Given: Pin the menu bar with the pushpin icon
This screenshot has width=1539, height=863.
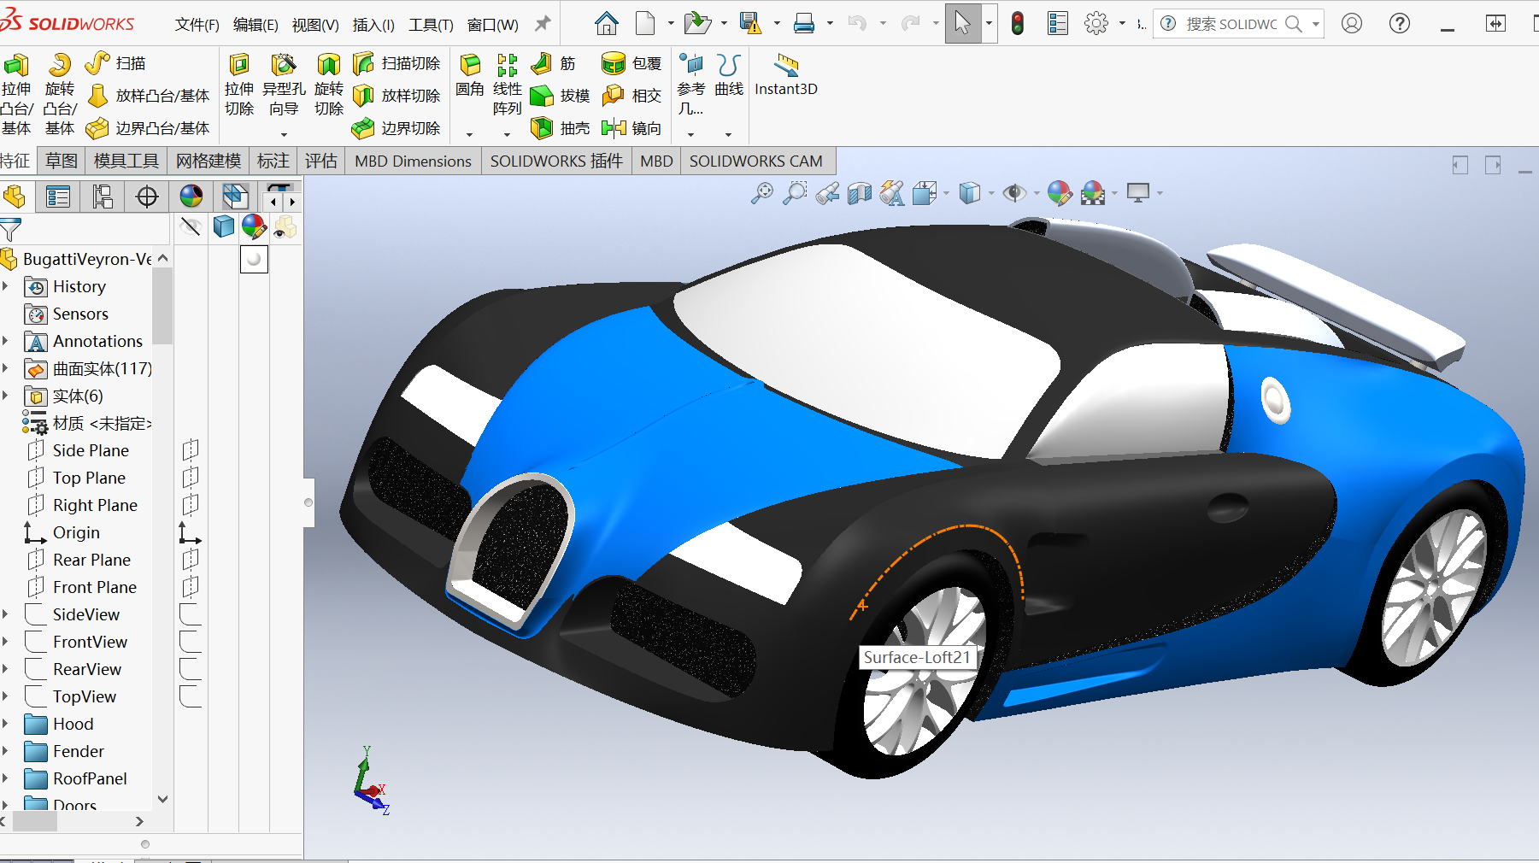Looking at the screenshot, I should click(543, 24).
